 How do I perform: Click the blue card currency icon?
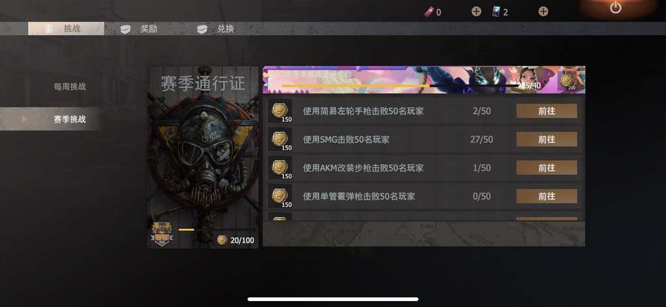tap(496, 12)
